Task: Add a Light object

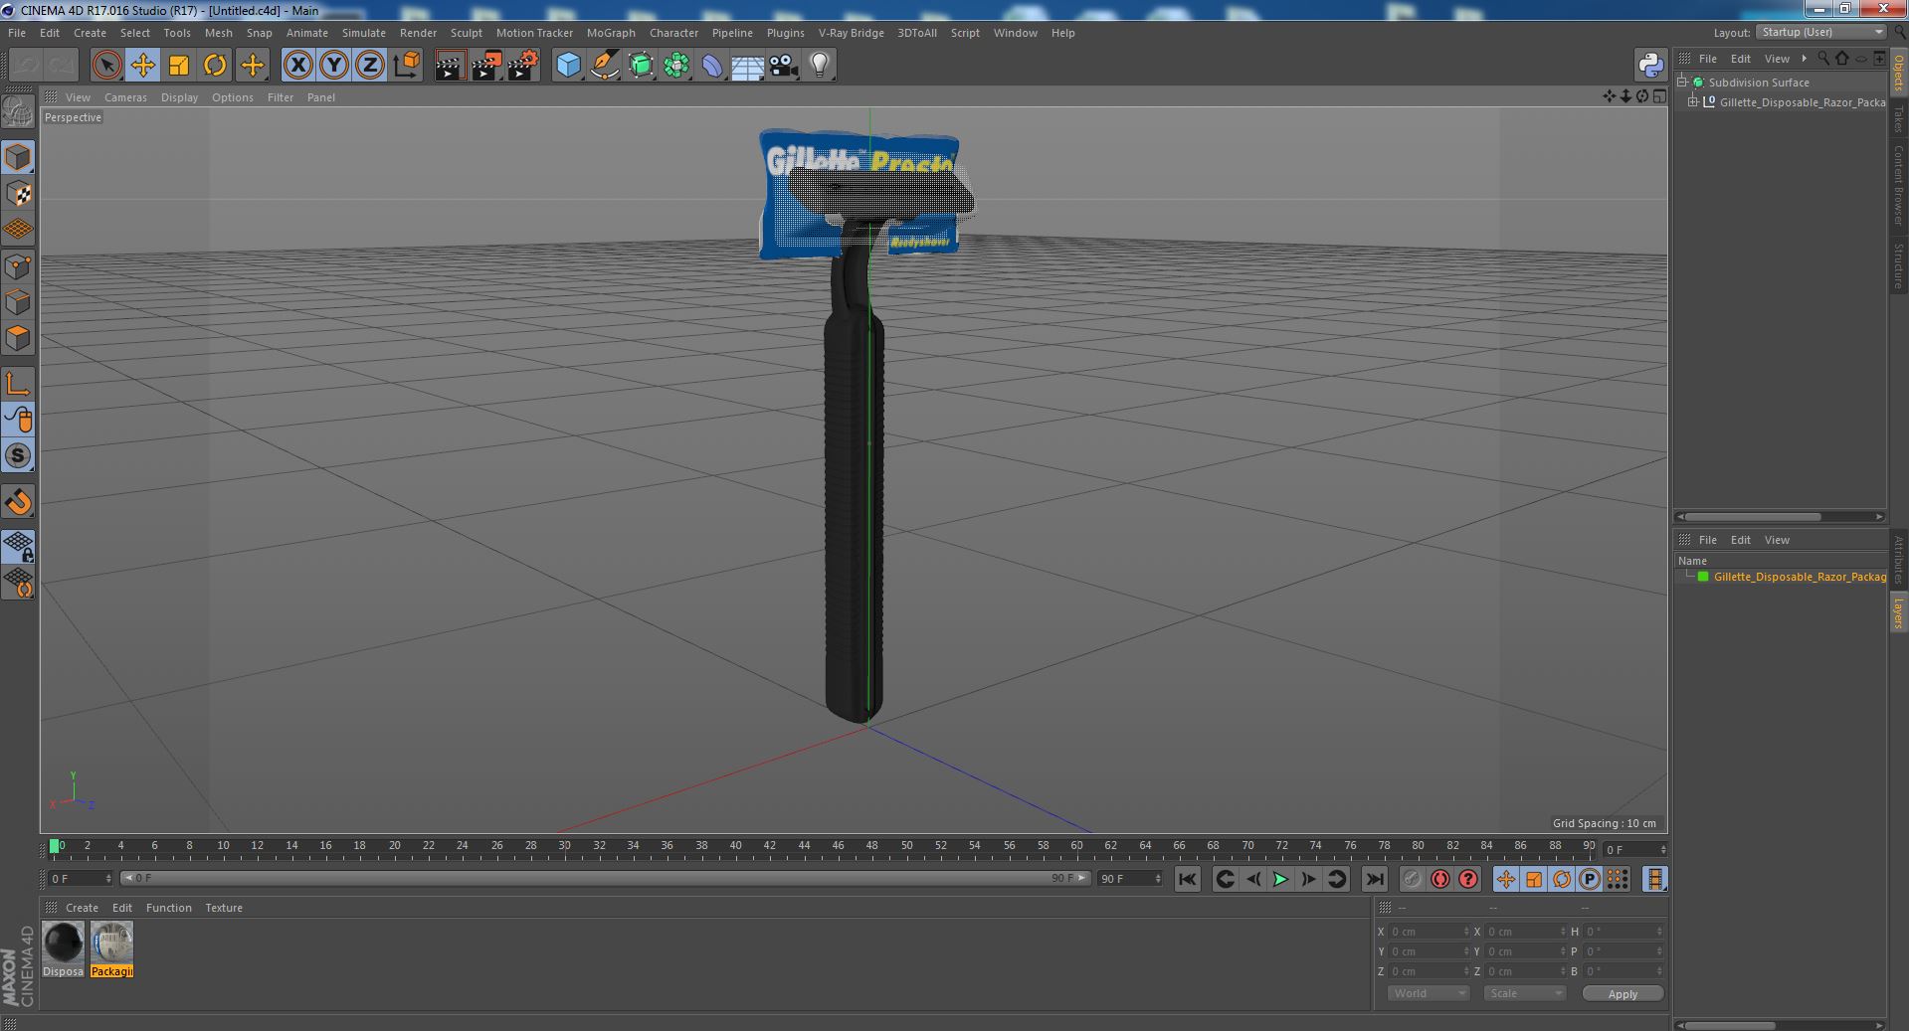Action: (x=819, y=66)
